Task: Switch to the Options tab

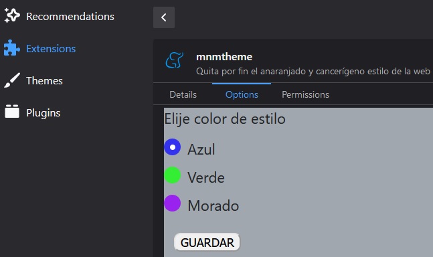Action: click(x=242, y=94)
